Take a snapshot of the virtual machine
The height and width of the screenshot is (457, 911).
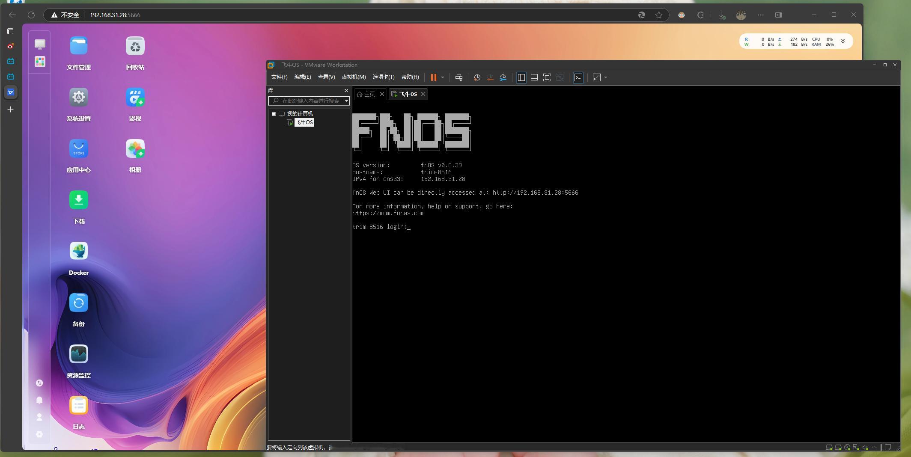[477, 77]
